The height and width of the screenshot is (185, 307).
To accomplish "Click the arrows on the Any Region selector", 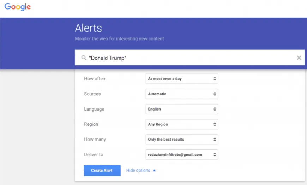I will point(215,124).
